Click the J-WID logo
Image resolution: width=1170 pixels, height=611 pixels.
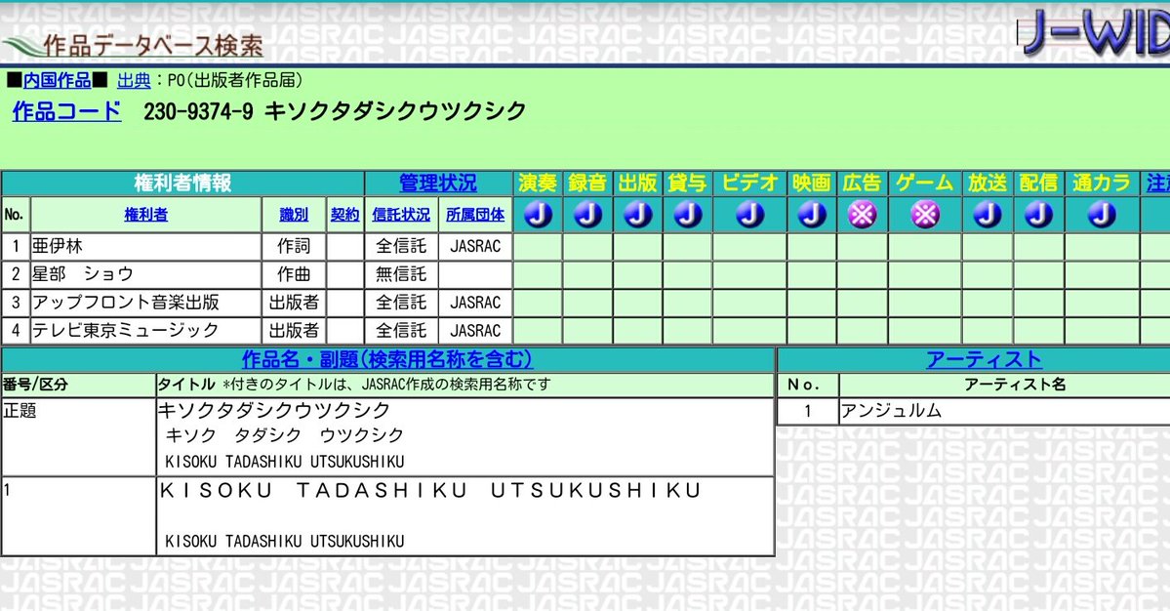[1094, 33]
